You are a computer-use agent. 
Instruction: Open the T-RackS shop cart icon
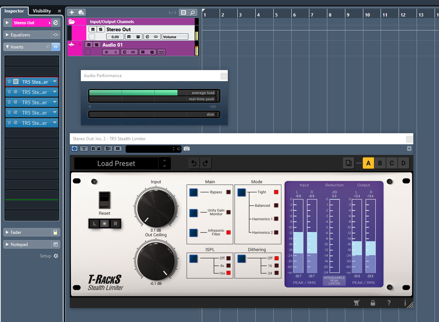(x=356, y=303)
